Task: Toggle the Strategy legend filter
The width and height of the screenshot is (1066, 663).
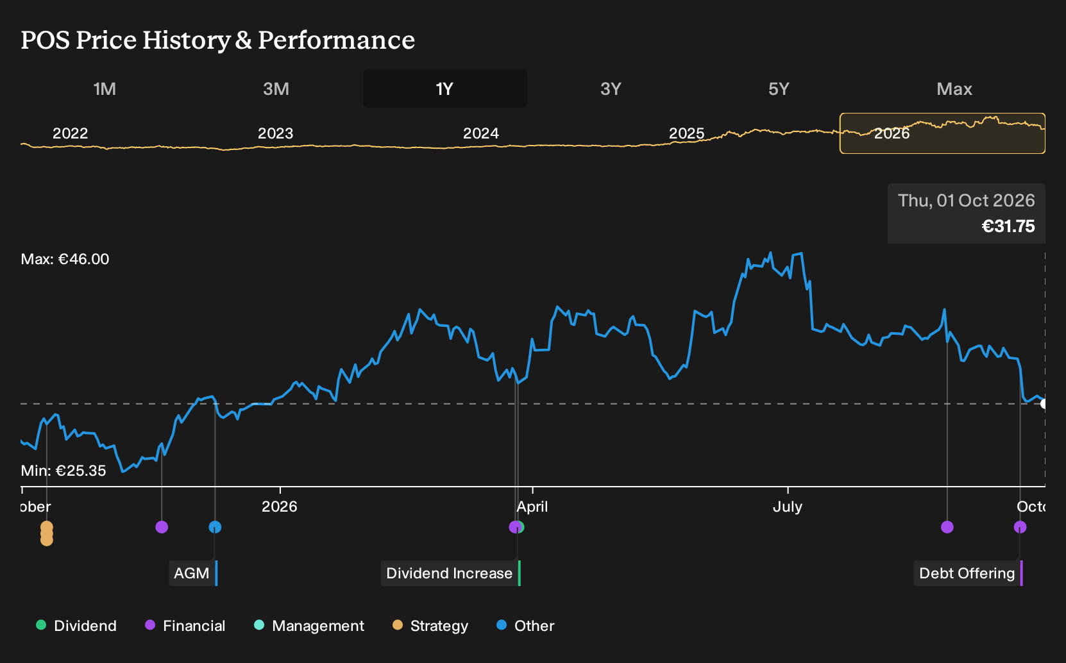Action: coord(430,626)
